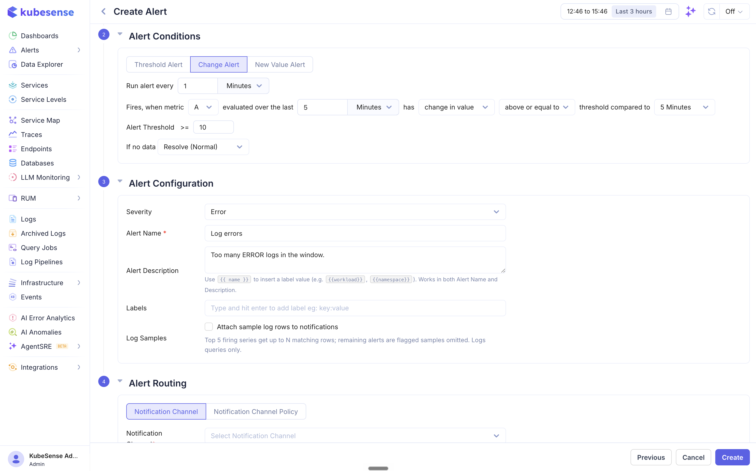Open the Select Notification Channel dropdown

(x=355, y=436)
